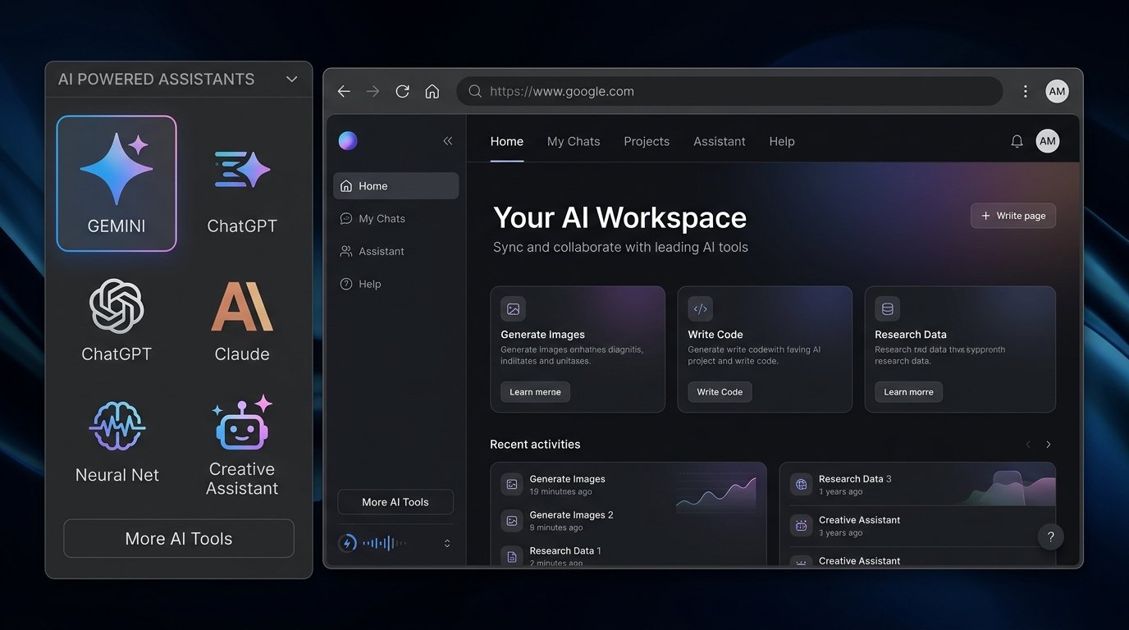Click the Write page button
This screenshot has height=630, width=1129.
pos(1012,216)
